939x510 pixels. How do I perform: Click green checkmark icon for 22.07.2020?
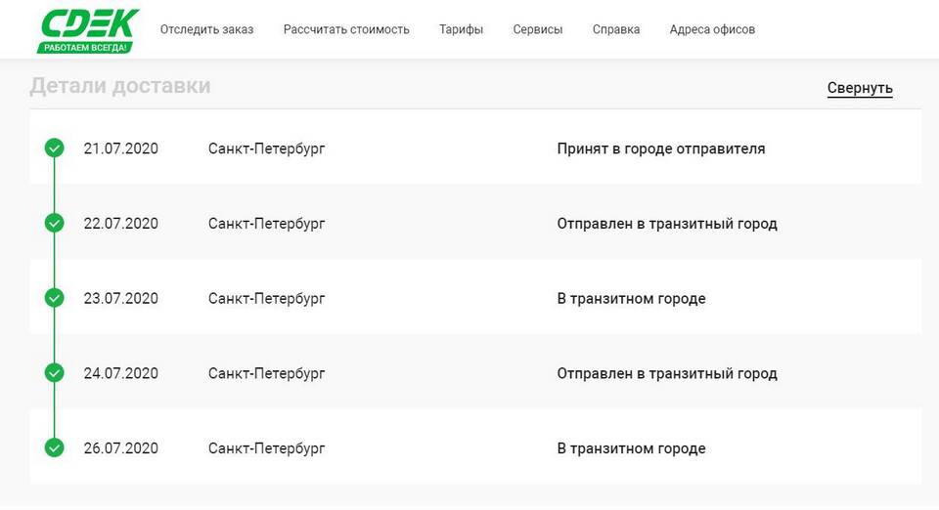click(55, 224)
